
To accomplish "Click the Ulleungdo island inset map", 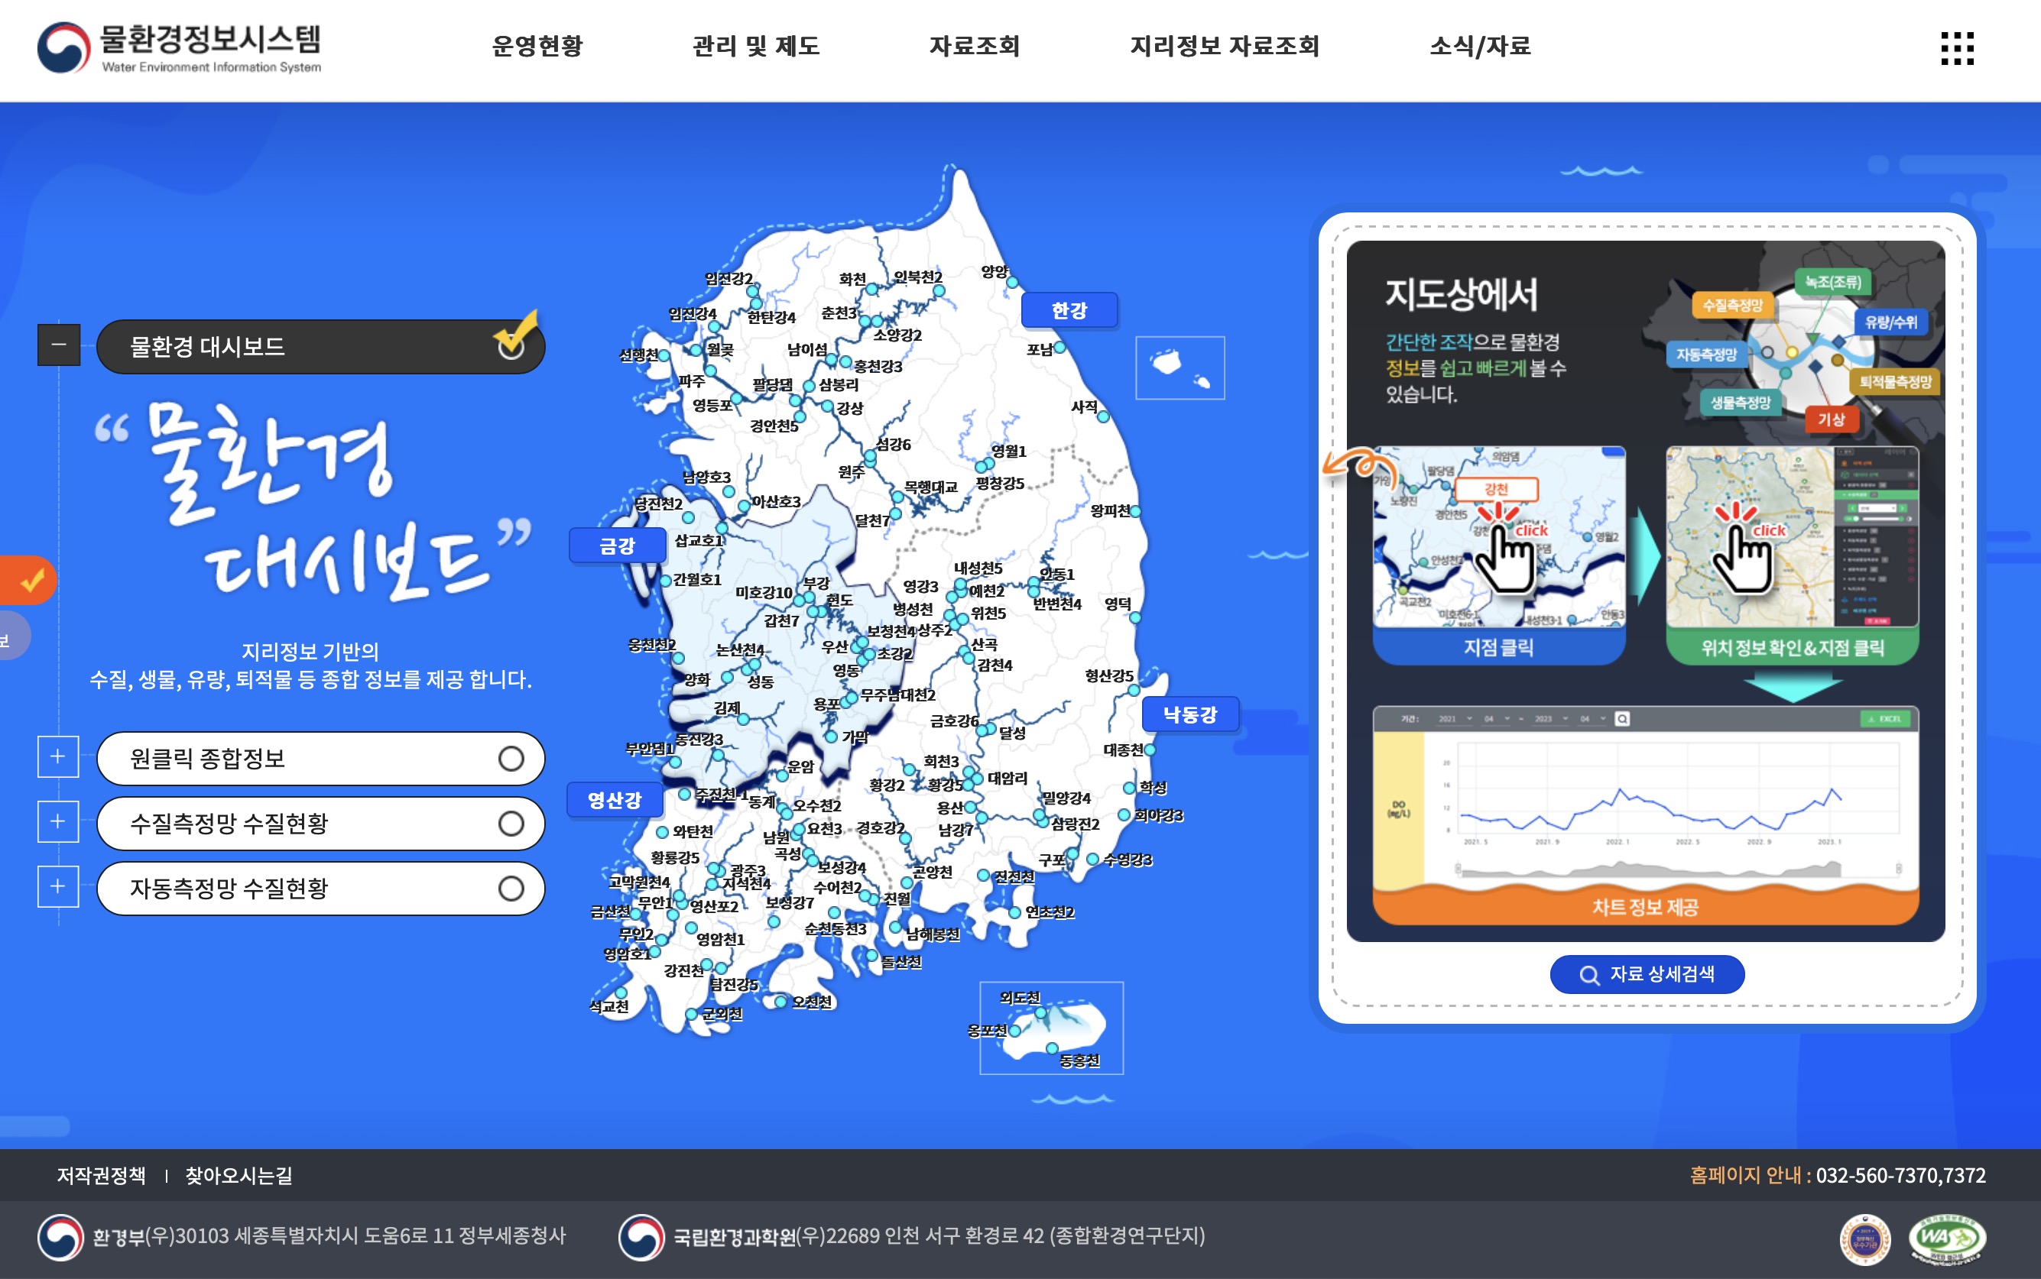I will [x=1180, y=368].
